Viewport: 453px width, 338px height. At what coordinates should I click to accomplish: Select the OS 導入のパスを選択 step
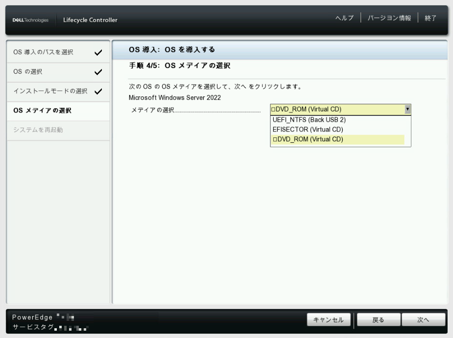pyautogui.click(x=58, y=52)
